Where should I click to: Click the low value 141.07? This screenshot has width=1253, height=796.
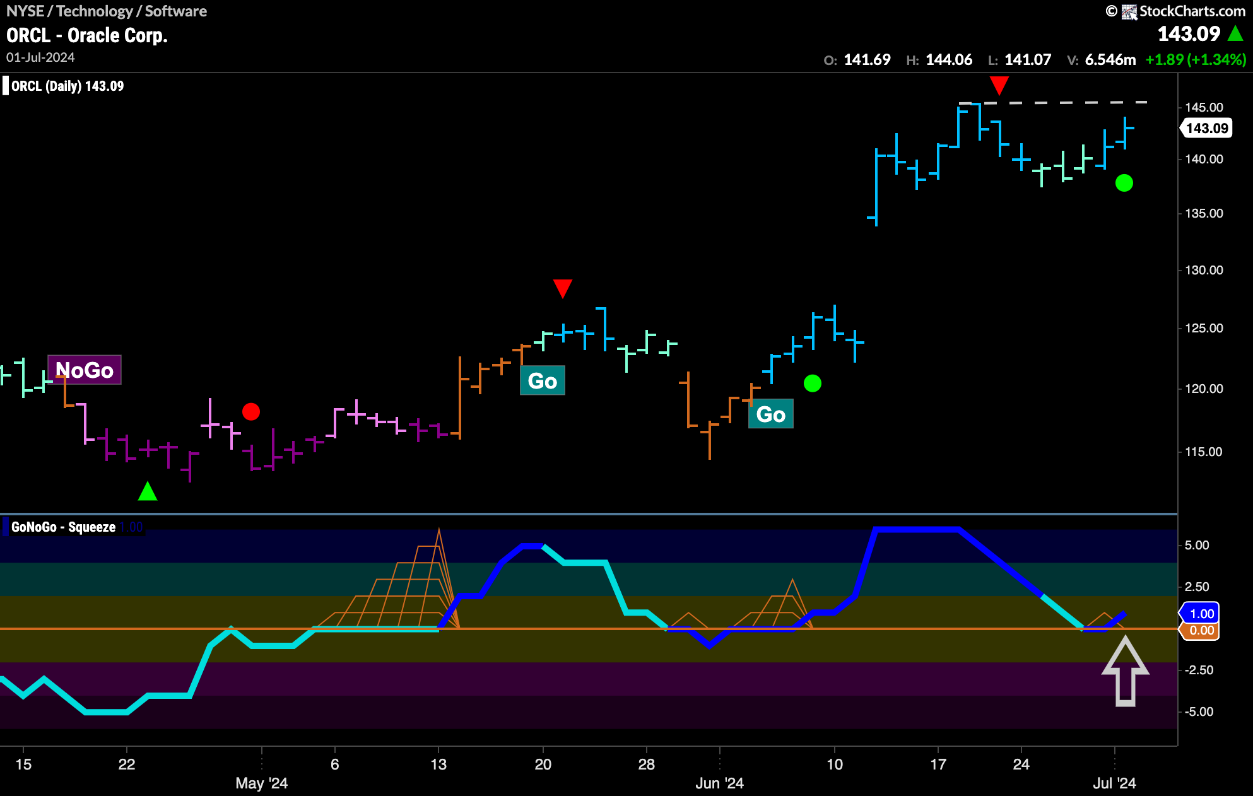tap(1028, 60)
